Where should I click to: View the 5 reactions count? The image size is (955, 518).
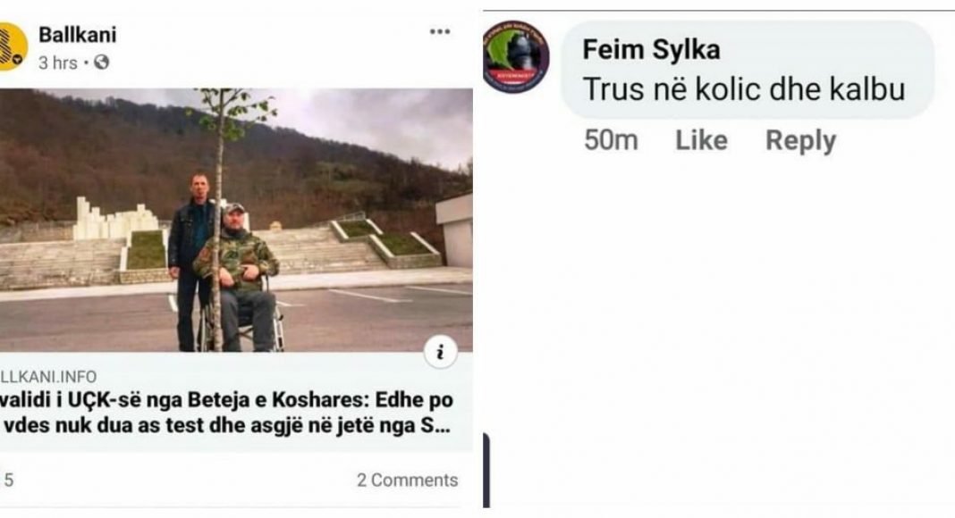coord(9,480)
